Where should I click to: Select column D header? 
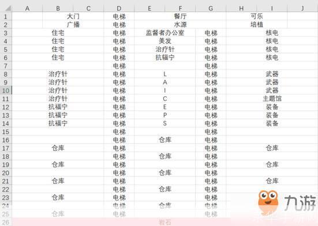pos(119,8)
